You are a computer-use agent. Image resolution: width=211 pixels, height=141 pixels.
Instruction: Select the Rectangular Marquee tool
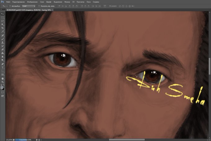(x=2, y=17)
